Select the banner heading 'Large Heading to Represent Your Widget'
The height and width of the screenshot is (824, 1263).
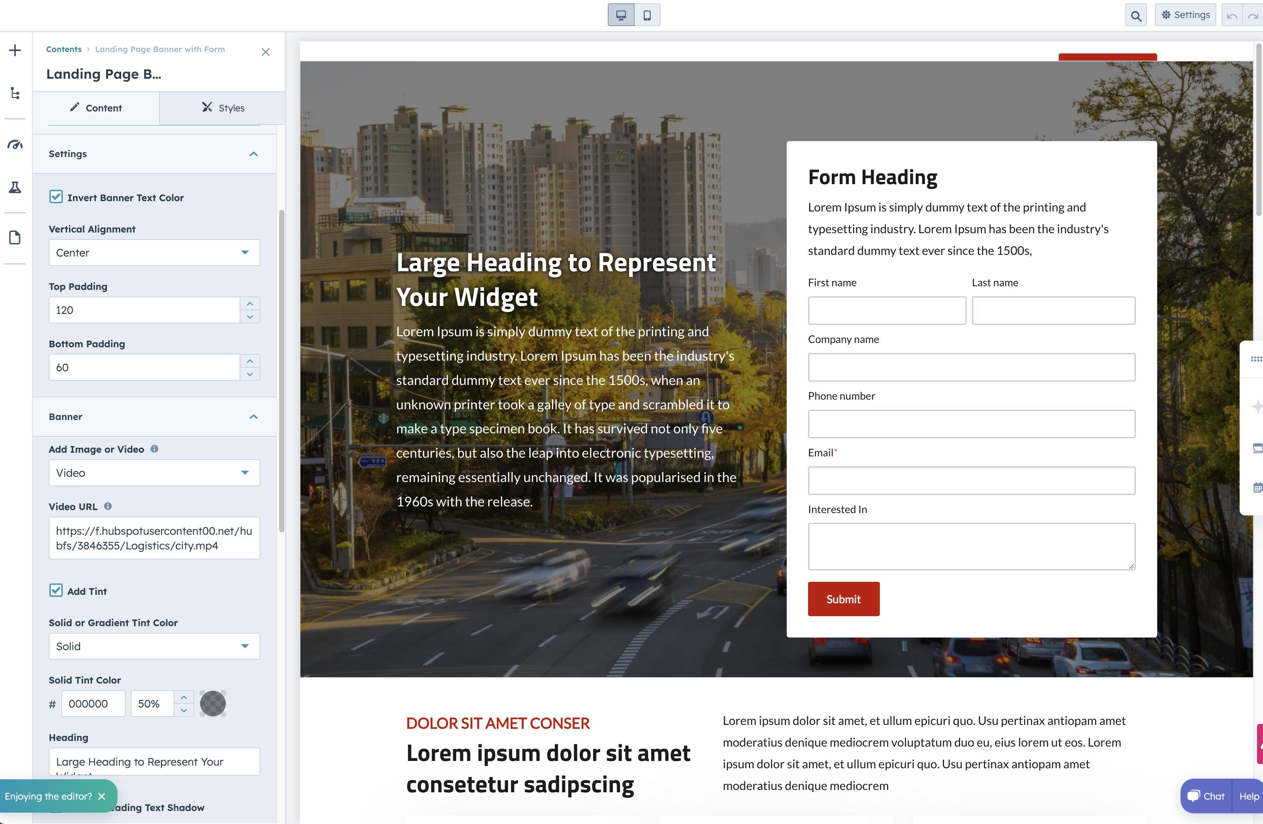click(x=556, y=280)
